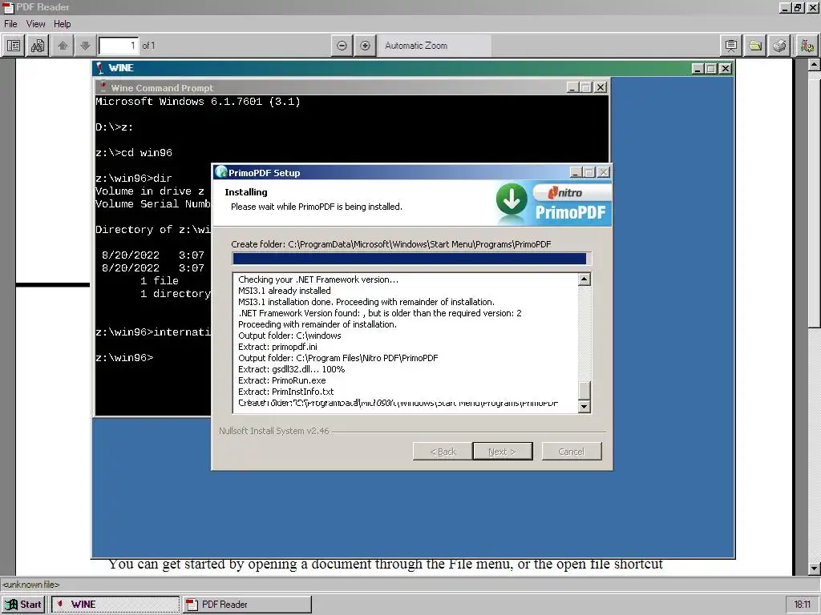
Task: Open the Help menu
Action: (x=62, y=24)
